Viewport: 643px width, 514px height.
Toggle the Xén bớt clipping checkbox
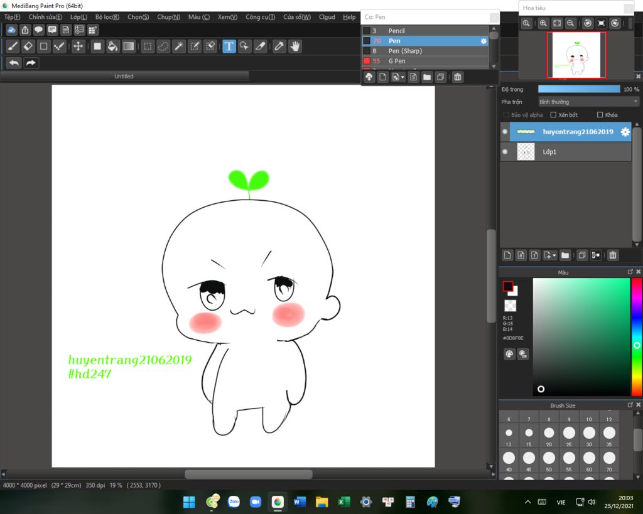(553, 115)
